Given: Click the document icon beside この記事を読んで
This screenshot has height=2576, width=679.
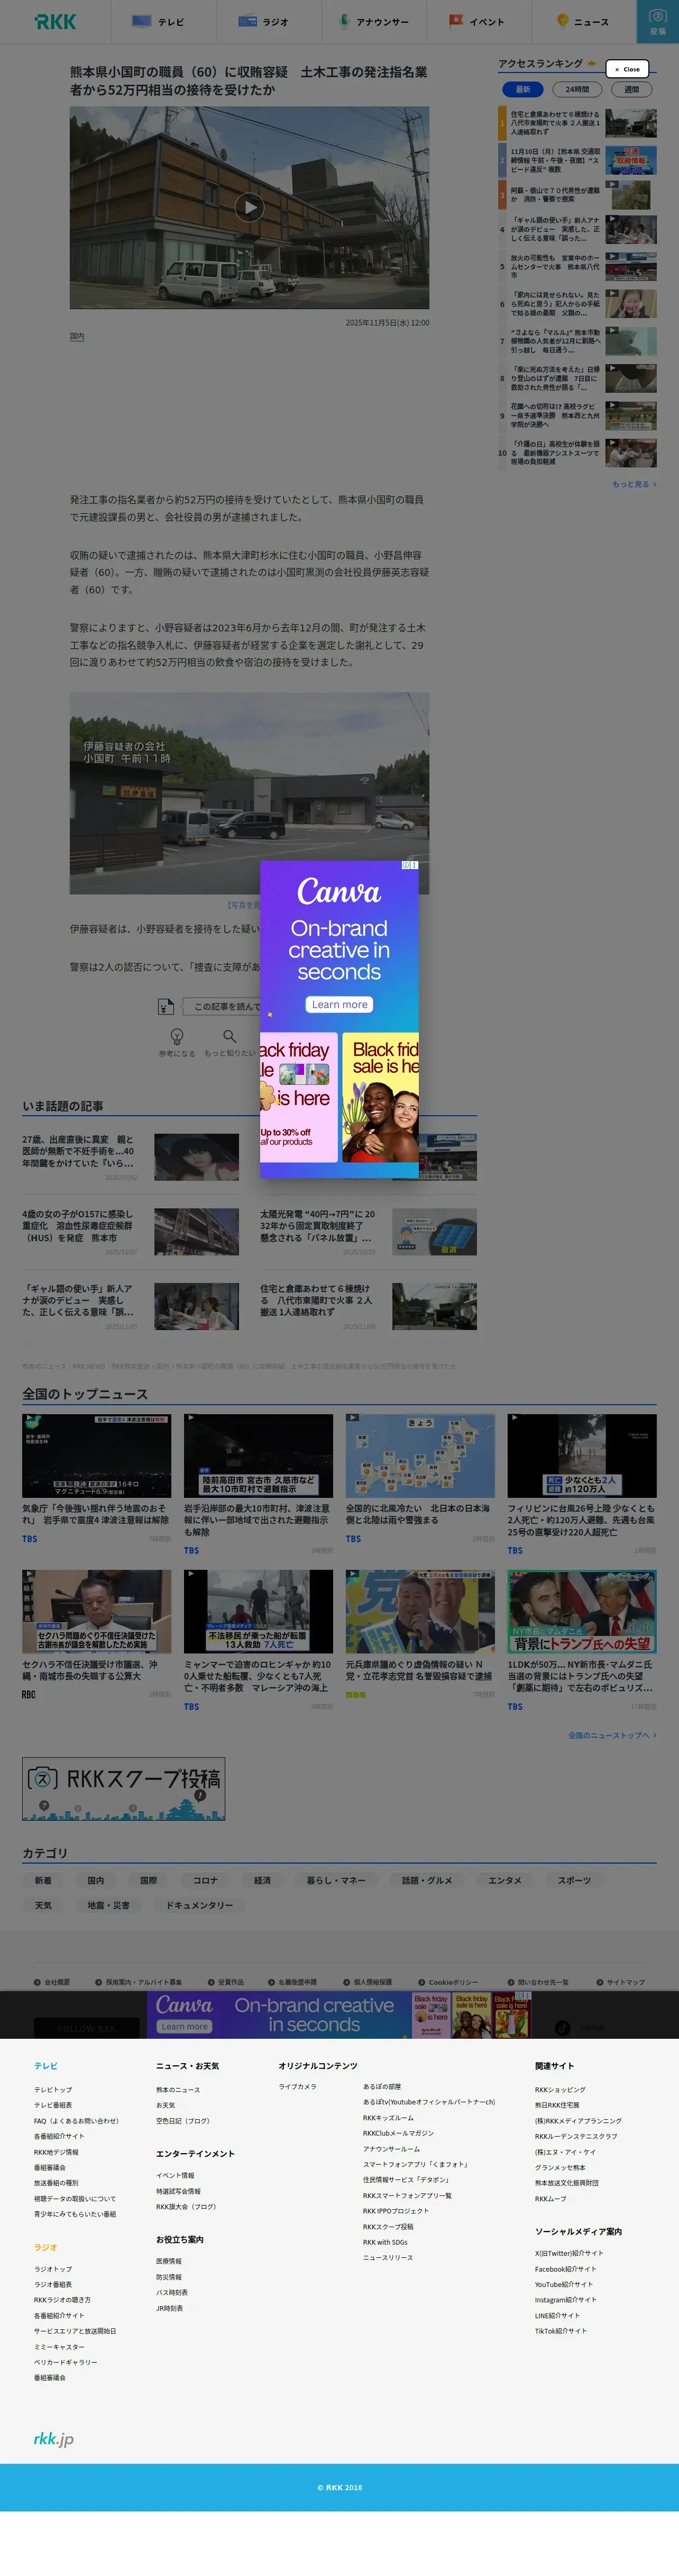Looking at the screenshot, I should (x=166, y=1006).
